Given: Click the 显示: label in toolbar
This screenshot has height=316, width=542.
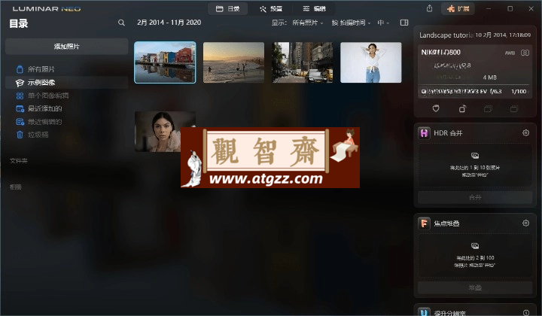Looking at the screenshot, I should 279,23.
